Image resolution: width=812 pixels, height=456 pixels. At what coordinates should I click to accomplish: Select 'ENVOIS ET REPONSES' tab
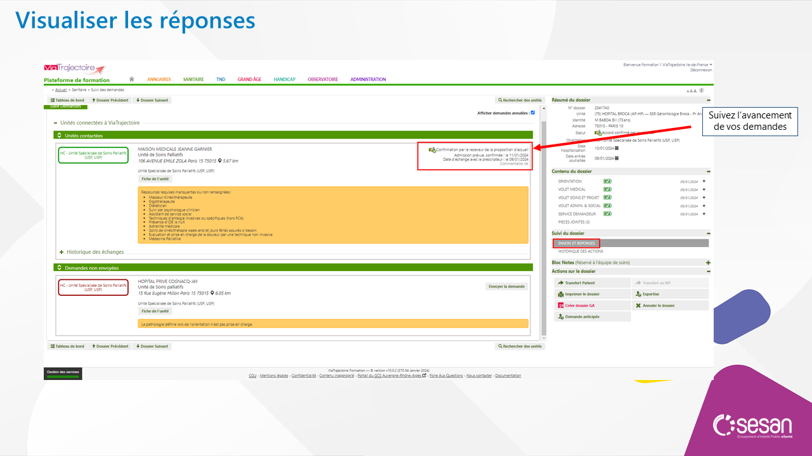coord(576,243)
